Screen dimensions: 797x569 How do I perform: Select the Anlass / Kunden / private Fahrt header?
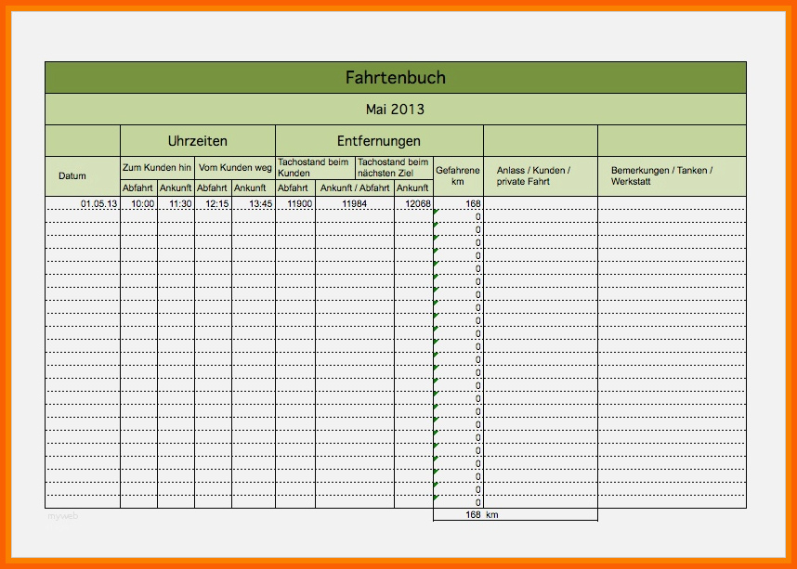click(541, 176)
